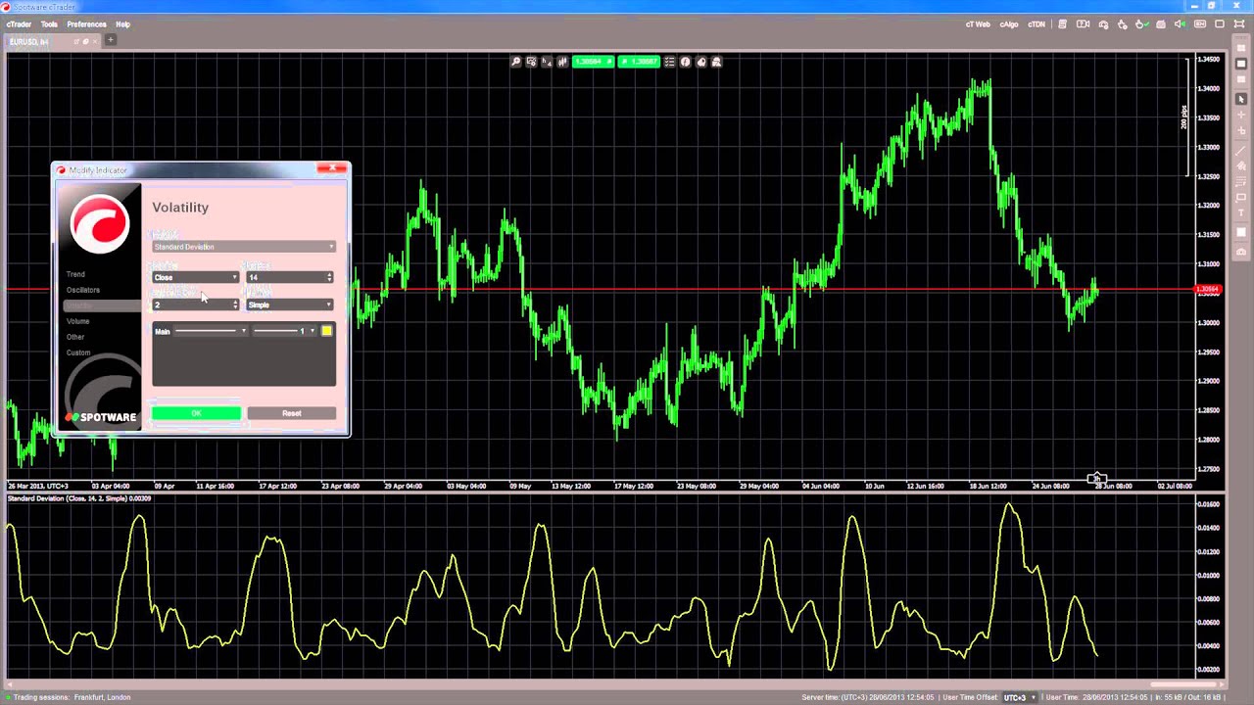Viewport: 1254px width, 705px height.
Task: Close the Modify Indicator dialog
Action: [x=332, y=168]
